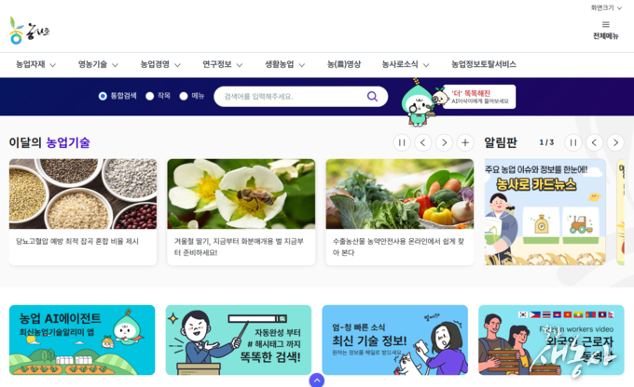Expand the 영농기술 menu dropdown
Screen dimensions: 634x387
(98, 64)
